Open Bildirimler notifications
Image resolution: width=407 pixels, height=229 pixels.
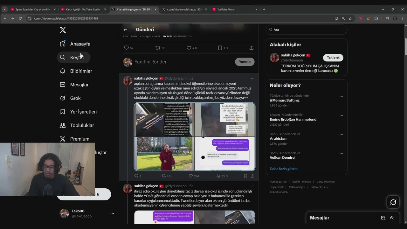point(76,71)
